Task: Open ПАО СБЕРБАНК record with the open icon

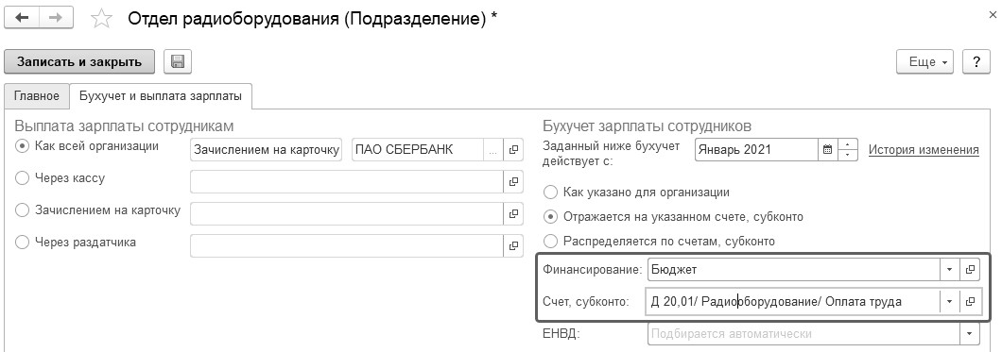Action: [513, 150]
